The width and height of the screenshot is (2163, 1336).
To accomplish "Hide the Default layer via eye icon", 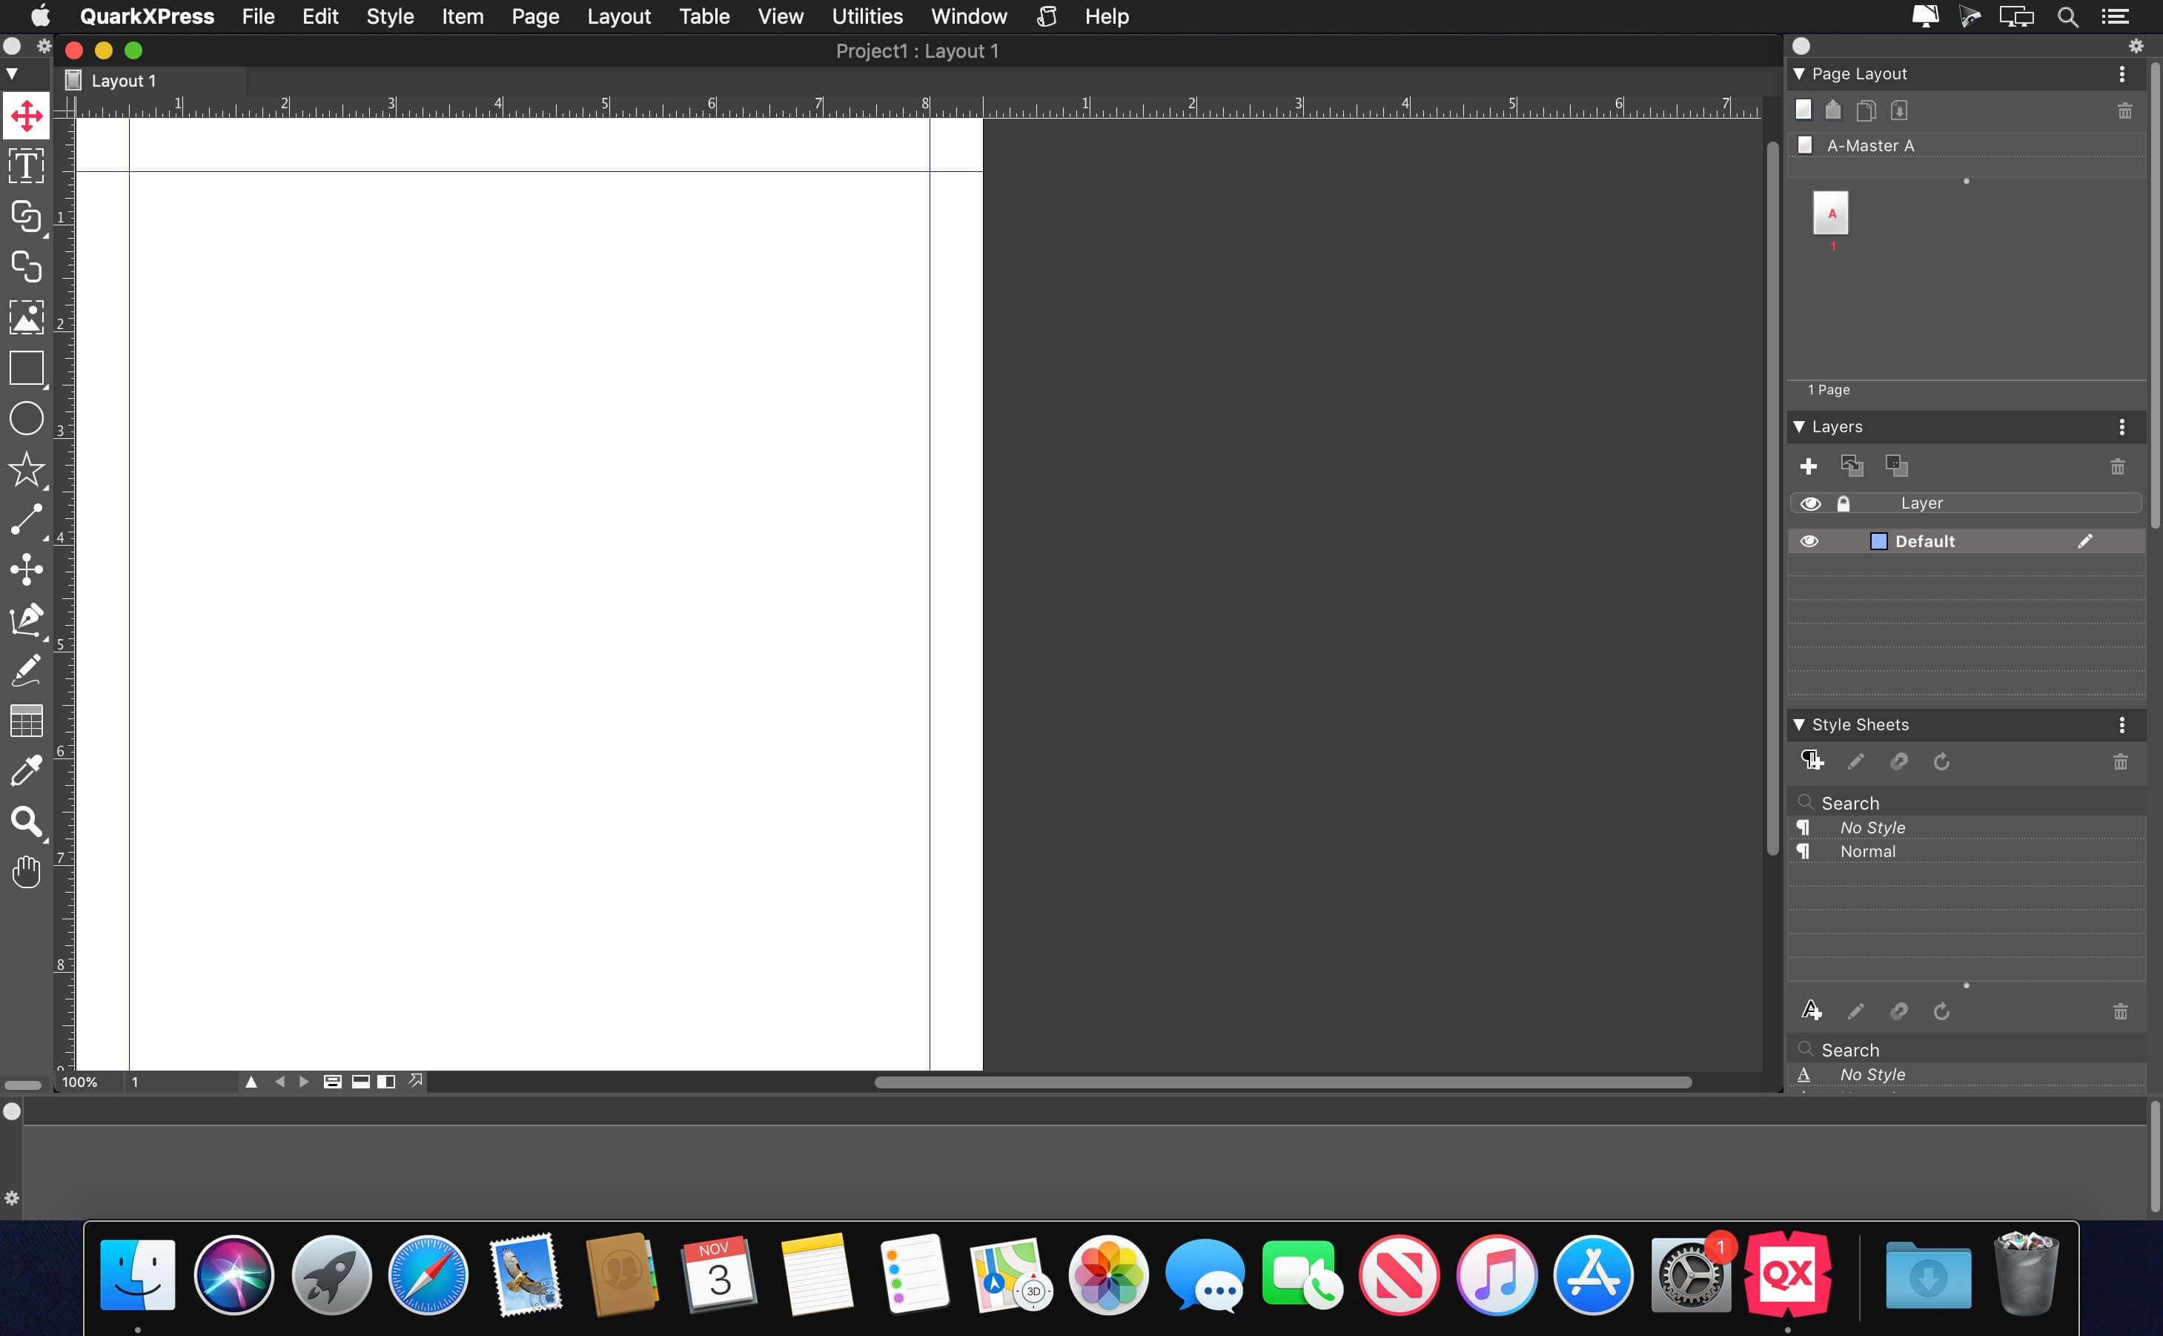I will 1809,542.
